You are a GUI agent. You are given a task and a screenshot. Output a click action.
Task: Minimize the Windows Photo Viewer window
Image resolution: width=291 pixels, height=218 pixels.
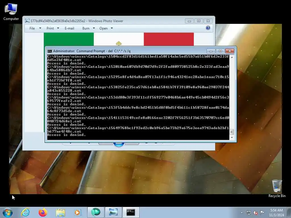[x=189, y=21]
